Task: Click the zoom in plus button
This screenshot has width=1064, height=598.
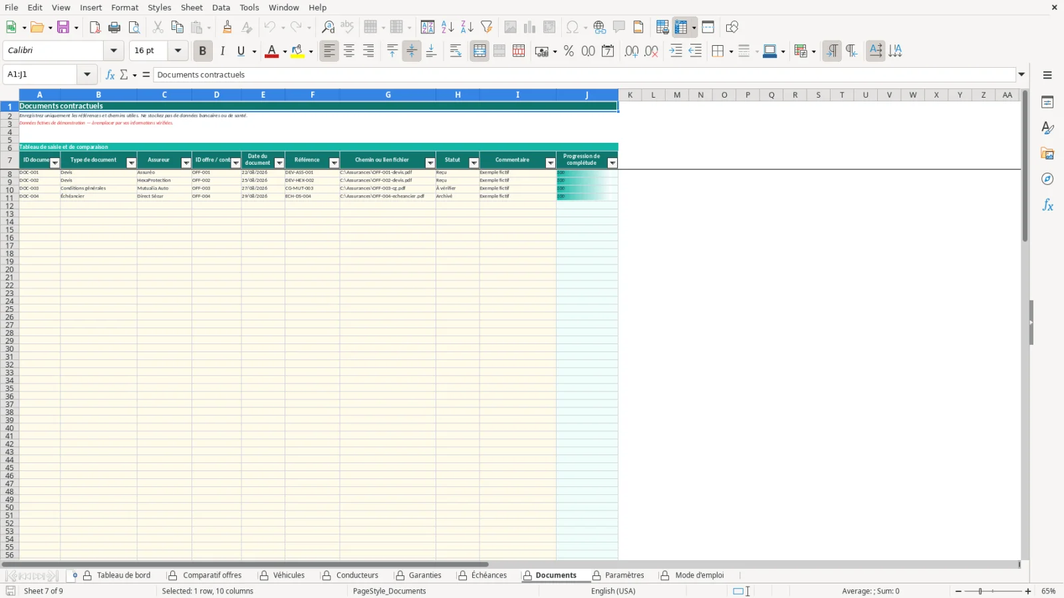Action: point(1028,591)
